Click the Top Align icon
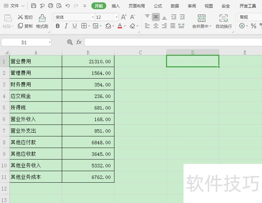The width and height of the screenshot is (262, 203). point(147,16)
